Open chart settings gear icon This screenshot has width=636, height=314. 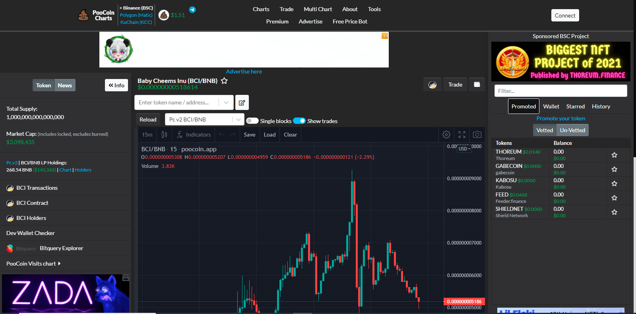[446, 135]
